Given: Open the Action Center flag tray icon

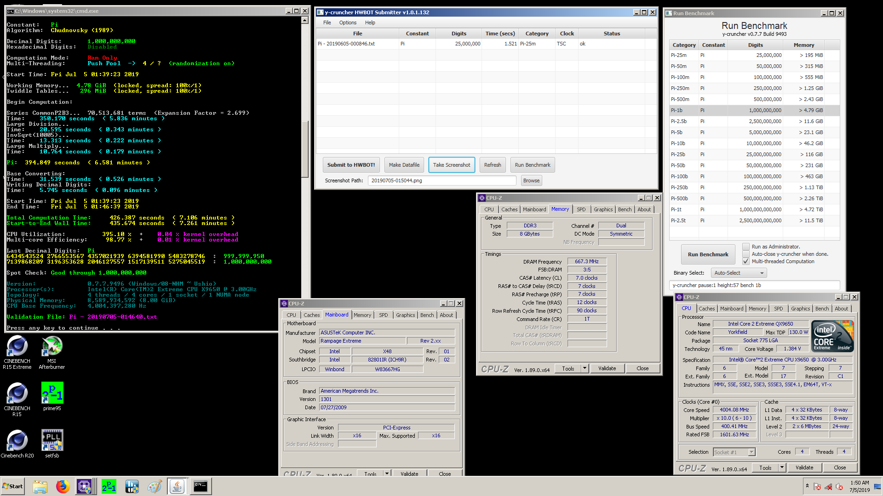Looking at the screenshot, I should [x=817, y=486].
